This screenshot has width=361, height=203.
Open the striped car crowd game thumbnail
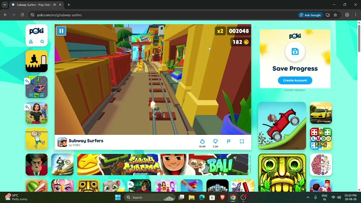pos(37,87)
